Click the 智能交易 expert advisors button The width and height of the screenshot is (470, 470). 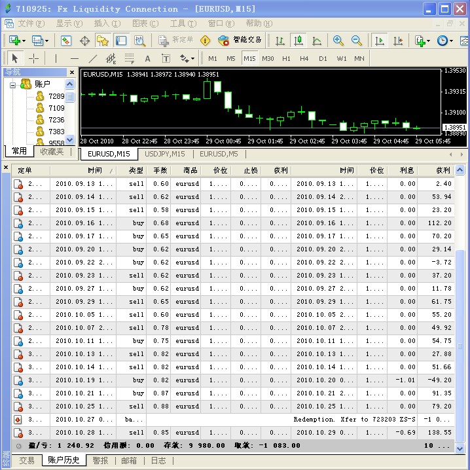coord(240,41)
